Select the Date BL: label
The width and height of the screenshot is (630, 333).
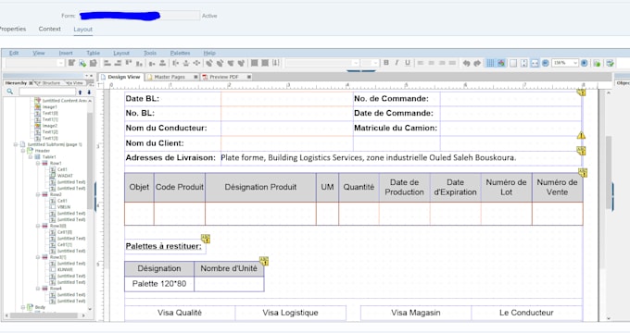click(143, 99)
